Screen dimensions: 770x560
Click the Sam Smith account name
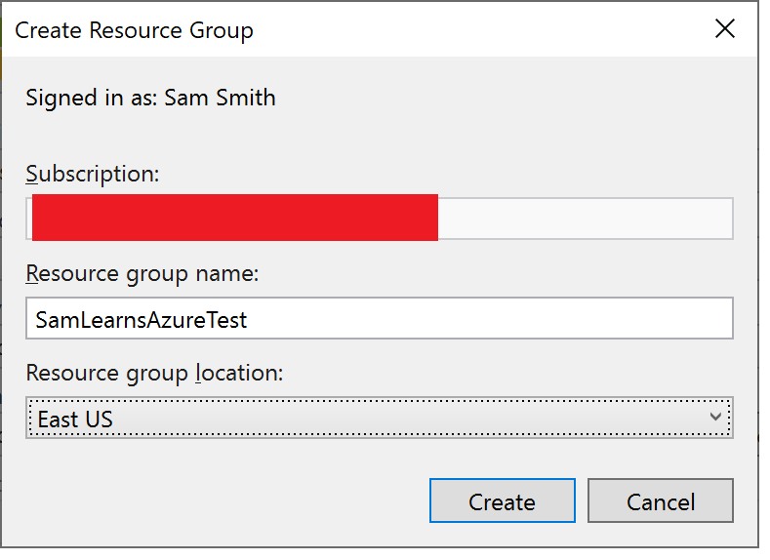pyautogui.click(x=220, y=98)
